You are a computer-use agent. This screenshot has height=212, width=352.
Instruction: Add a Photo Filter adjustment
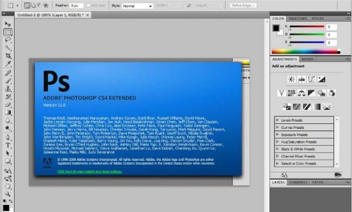[321, 93]
